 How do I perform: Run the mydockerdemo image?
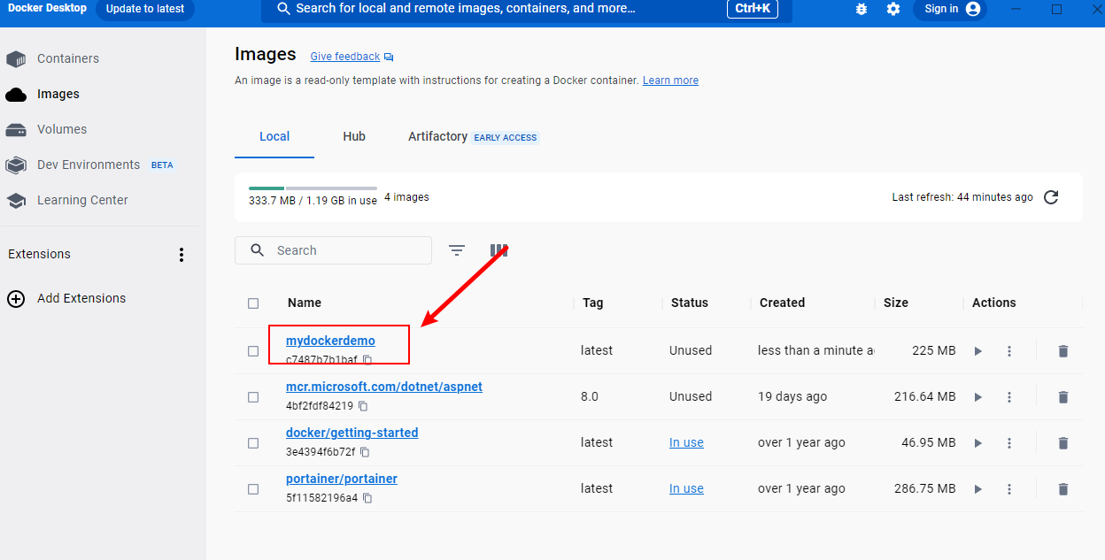[978, 351]
